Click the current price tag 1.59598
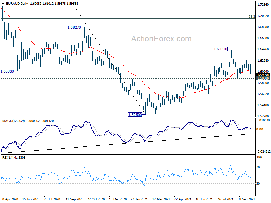This screenshot has width=271, height=203. (x=263, y=75)
